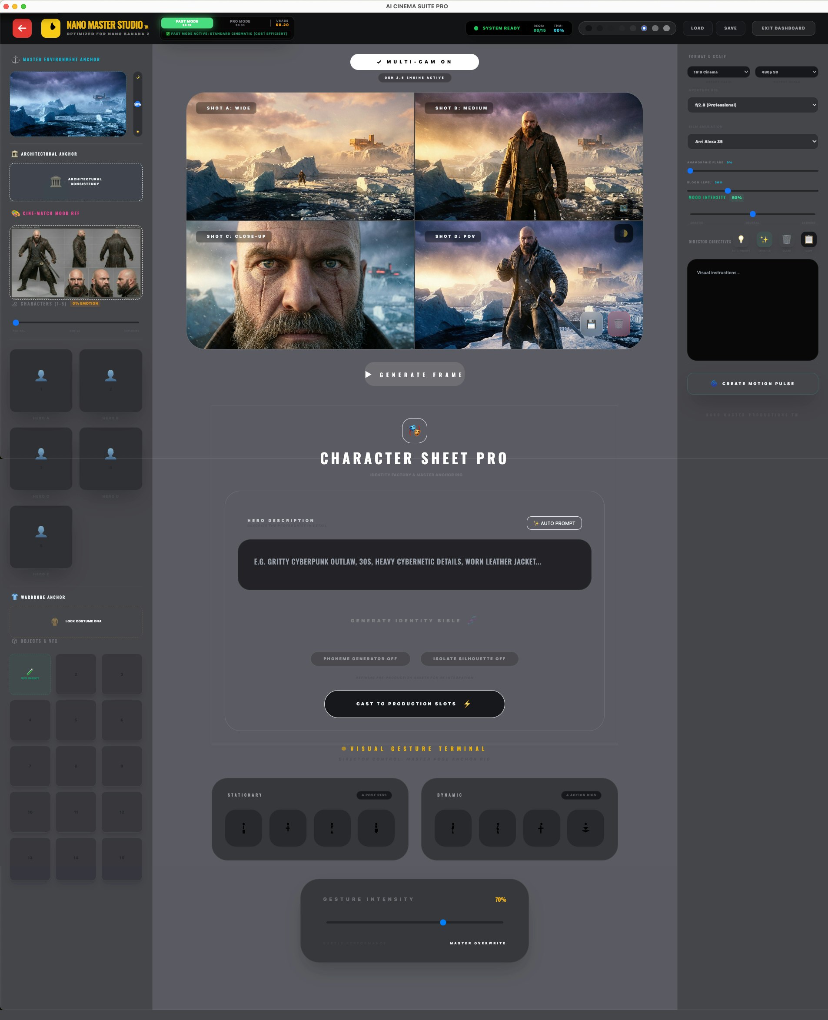Image resolution: width=828 pixels, height=1020 pixels.
Task: Open the Master Environment Anchor thumbnail
Action: 68,104
